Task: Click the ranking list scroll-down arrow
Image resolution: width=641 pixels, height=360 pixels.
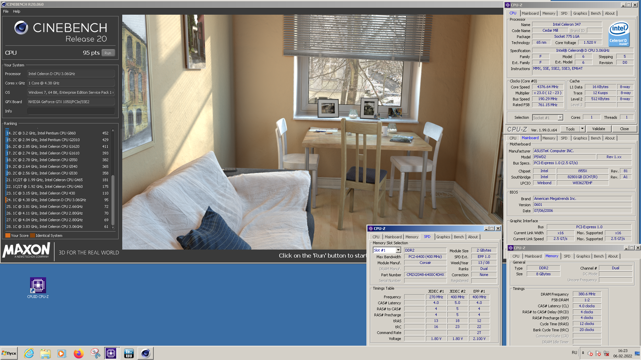Action: pos(113,228)
